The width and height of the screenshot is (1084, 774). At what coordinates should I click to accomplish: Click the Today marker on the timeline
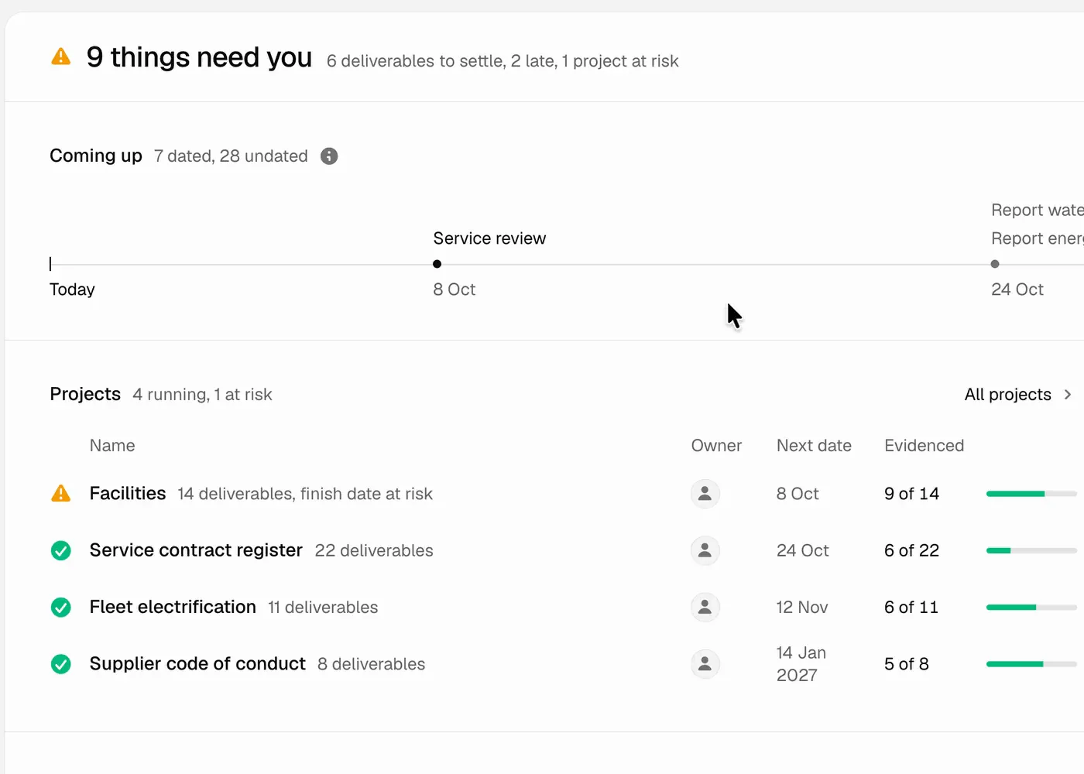(50, 264)
